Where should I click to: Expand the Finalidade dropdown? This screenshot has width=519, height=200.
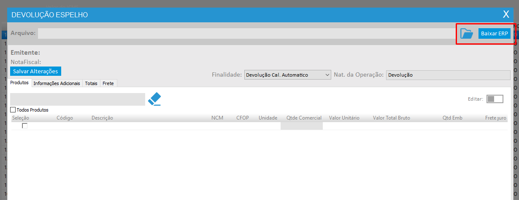point(287,75)
